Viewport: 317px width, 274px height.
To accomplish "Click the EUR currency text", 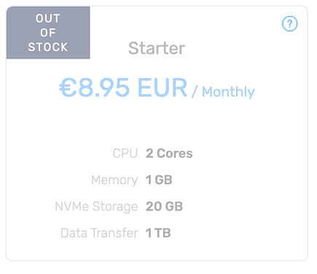I will (x=163, y=87).
